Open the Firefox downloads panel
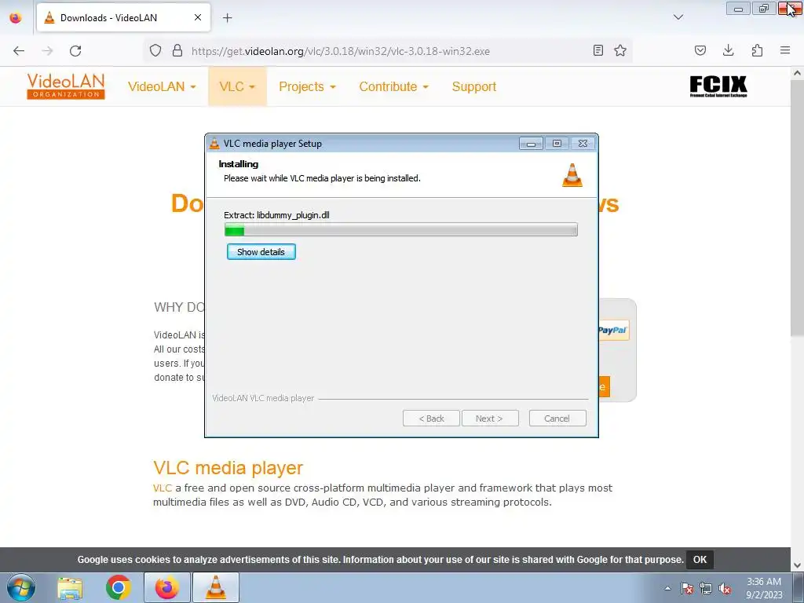This screenshot has height=603, width=804. (728, 50)
